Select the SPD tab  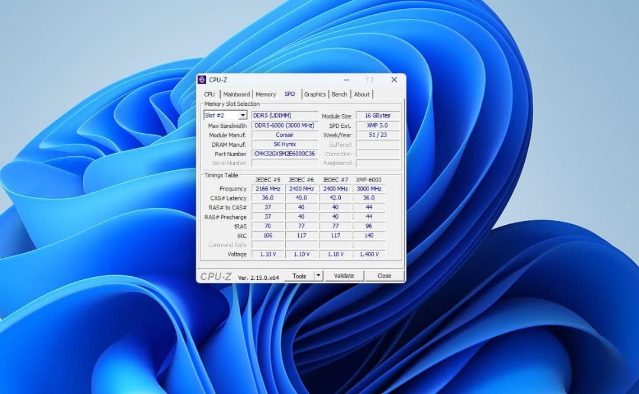[x=290, y=93]
